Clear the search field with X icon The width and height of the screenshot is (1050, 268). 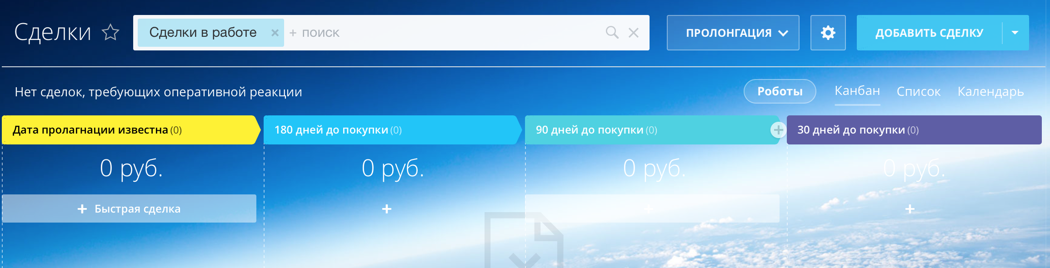pos(633,33)
